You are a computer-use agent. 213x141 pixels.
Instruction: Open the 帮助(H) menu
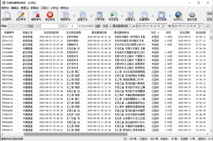coord(65,8)
